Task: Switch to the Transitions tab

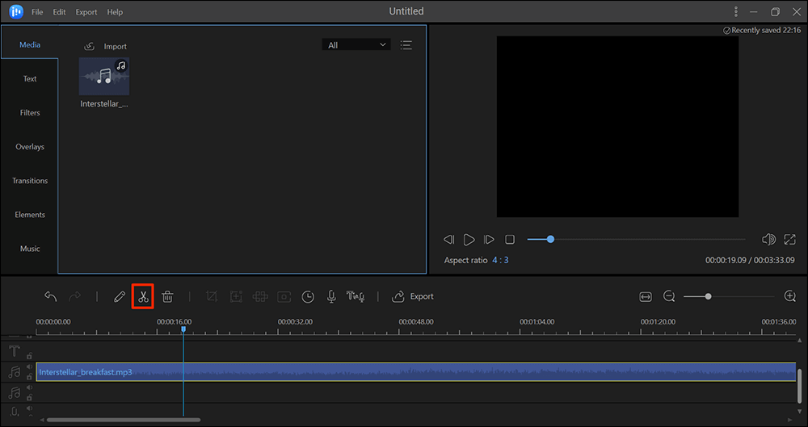Action: click(30, 181)
